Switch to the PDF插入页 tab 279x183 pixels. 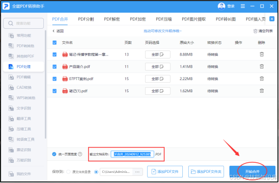pos(255,19)
